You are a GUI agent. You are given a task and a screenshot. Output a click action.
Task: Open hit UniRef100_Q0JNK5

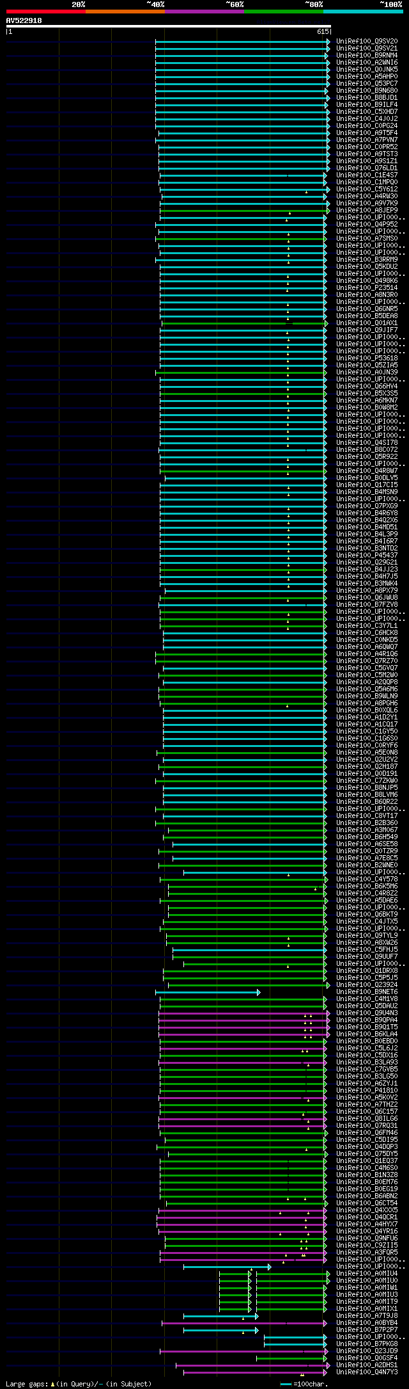click(367, 70)
